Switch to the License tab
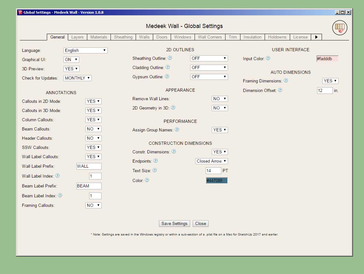The image size is (364, 274). 300,37
